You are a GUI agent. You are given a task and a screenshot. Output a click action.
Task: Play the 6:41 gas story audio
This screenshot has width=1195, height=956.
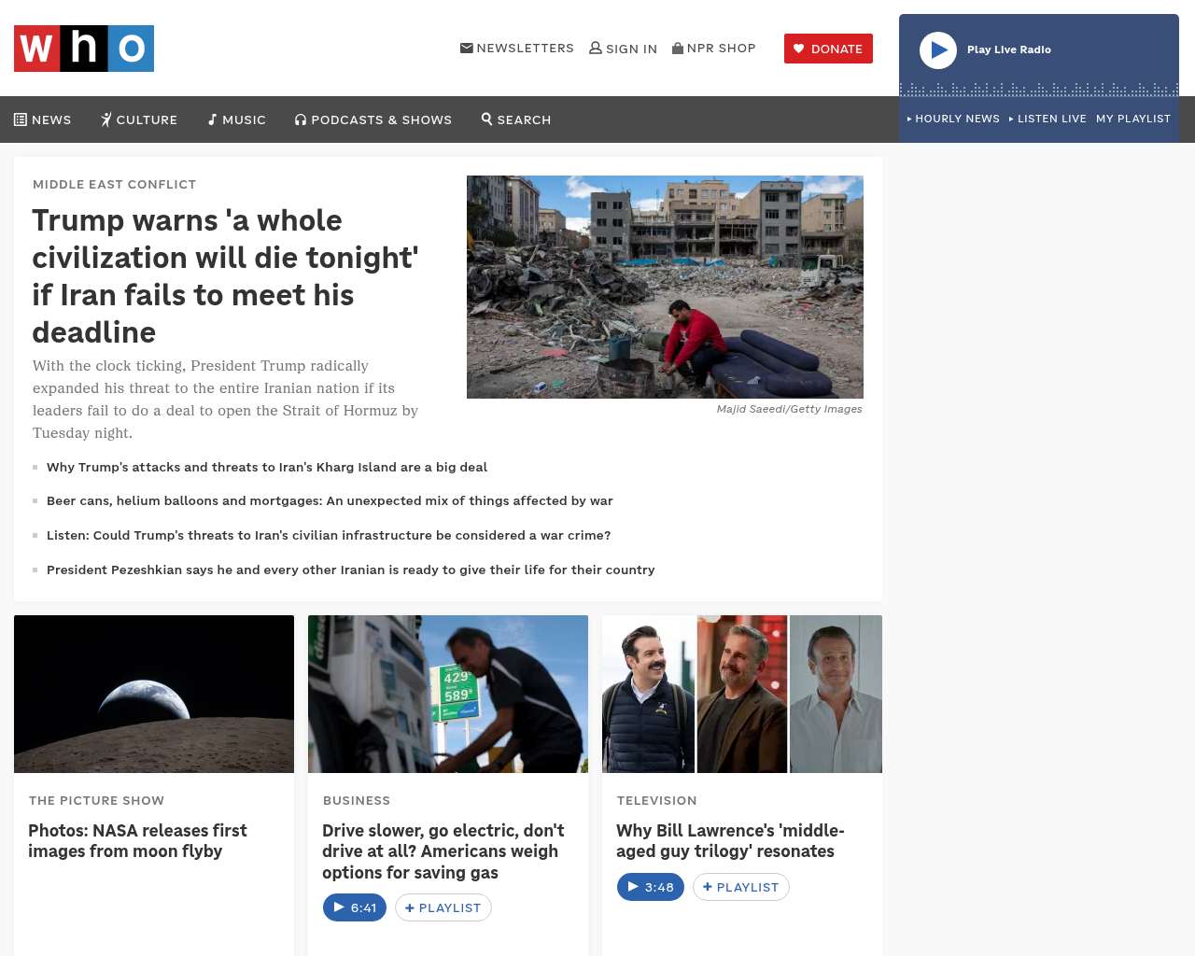click(x=355, y=907)
